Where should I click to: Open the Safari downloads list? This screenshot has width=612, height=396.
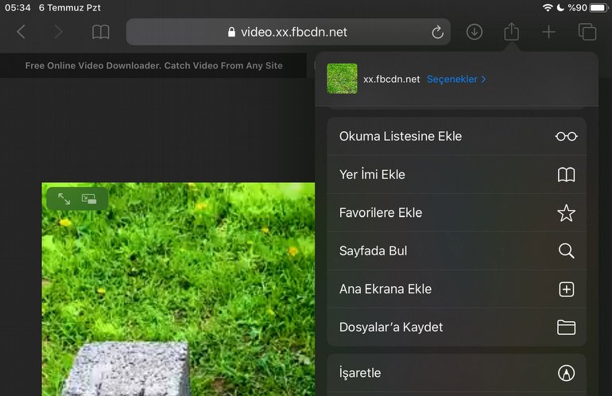tap(474, 32)
